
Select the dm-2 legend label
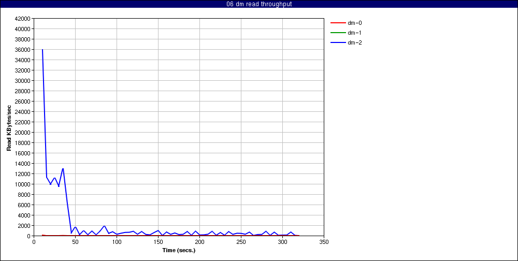pos(355,42)
